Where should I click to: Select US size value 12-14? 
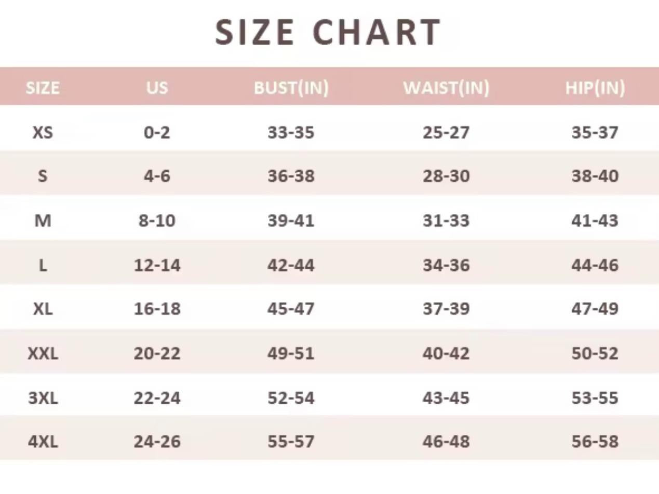click(157, 266)
